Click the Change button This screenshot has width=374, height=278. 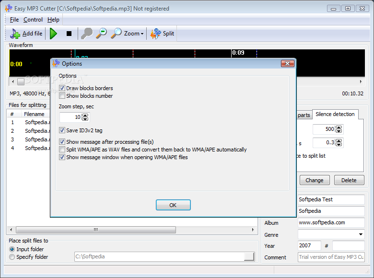click(x=315, y=180)
